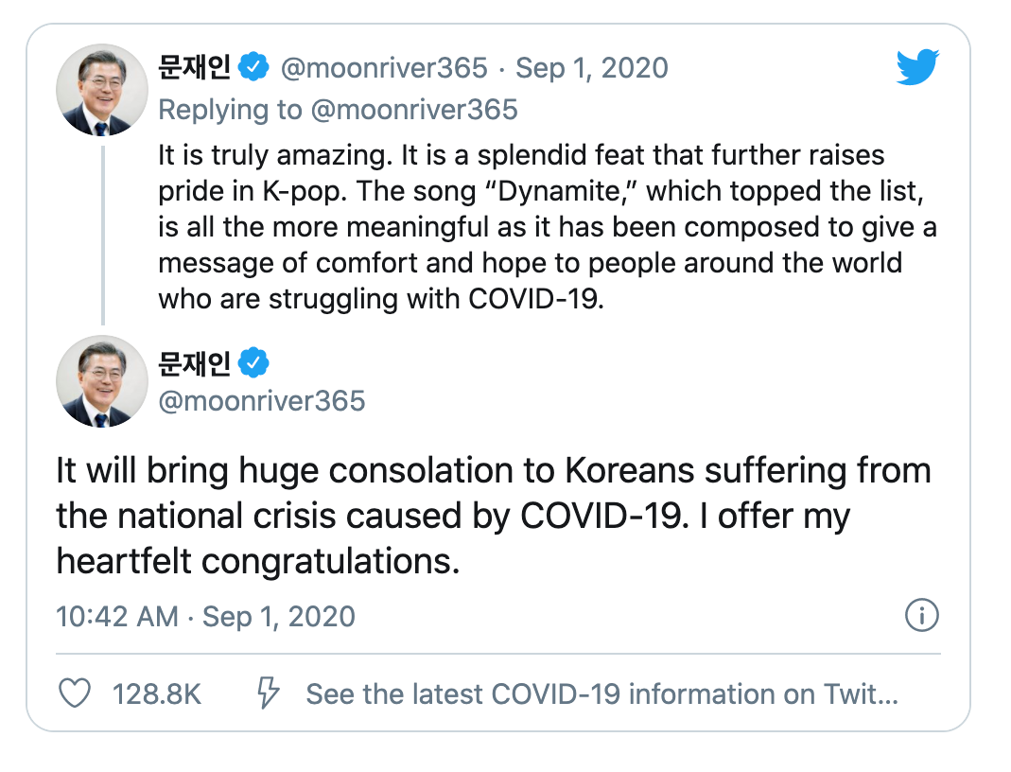Open See the latest COVID-19 information link
This screenshot has width=1011, height=772.
tap(601, 694)
